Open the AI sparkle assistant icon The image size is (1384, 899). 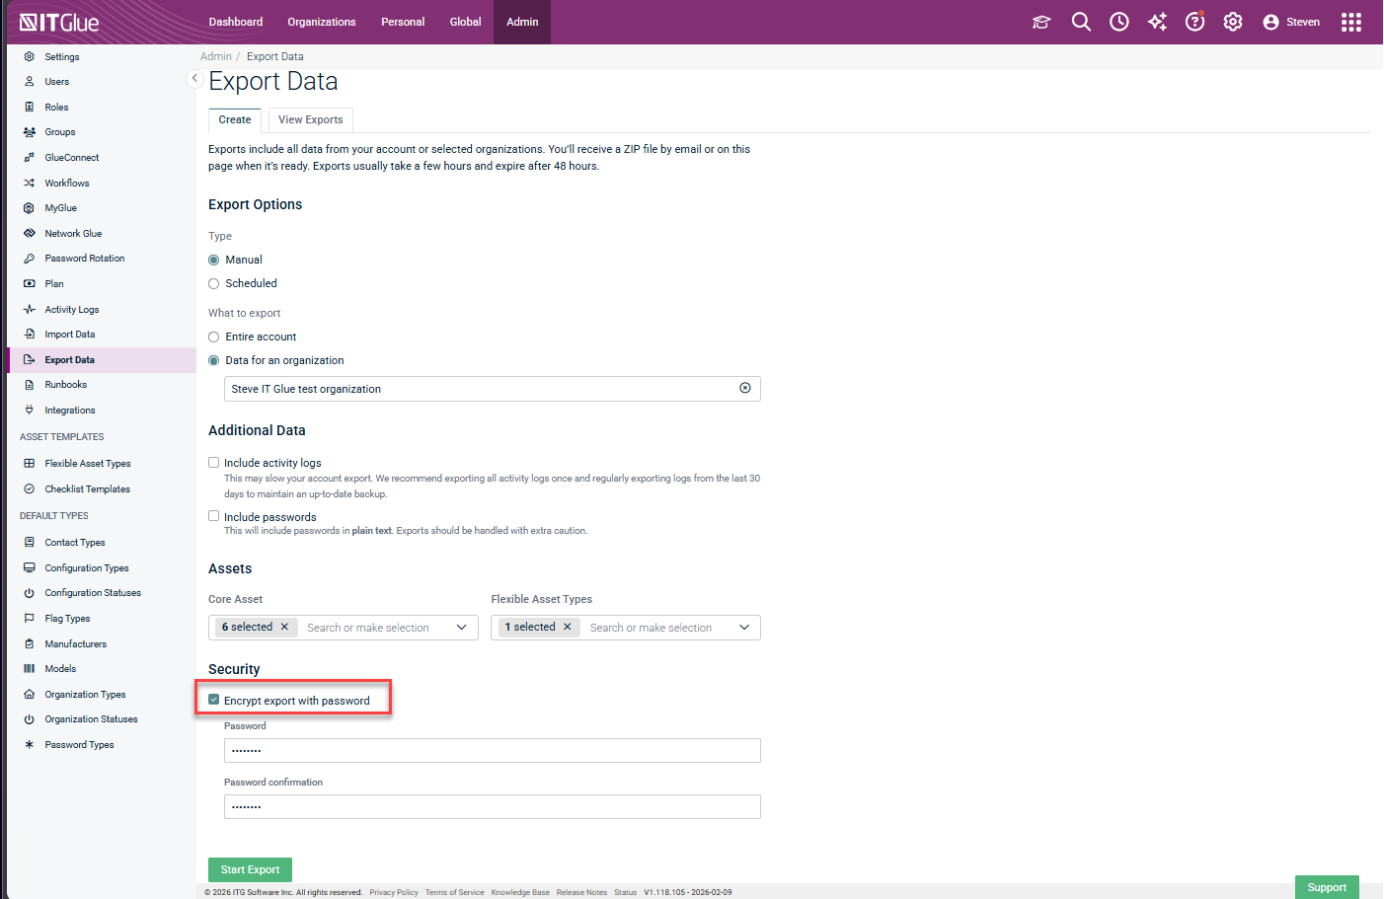[x=1157, y=22]
